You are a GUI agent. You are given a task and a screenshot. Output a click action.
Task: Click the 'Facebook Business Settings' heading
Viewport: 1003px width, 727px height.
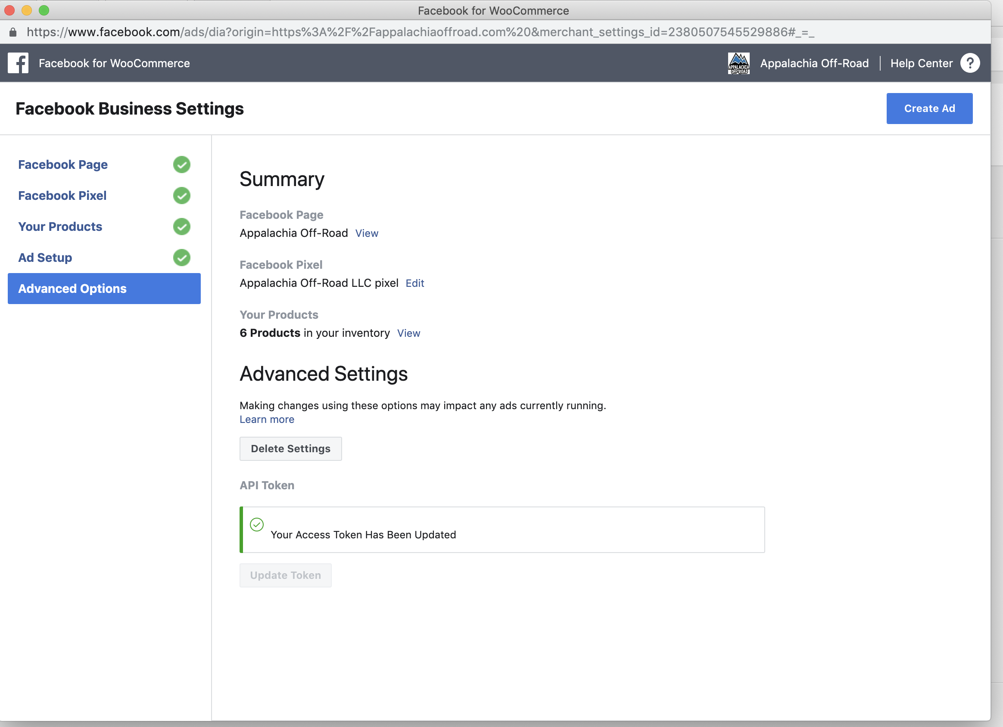point(130,109)
